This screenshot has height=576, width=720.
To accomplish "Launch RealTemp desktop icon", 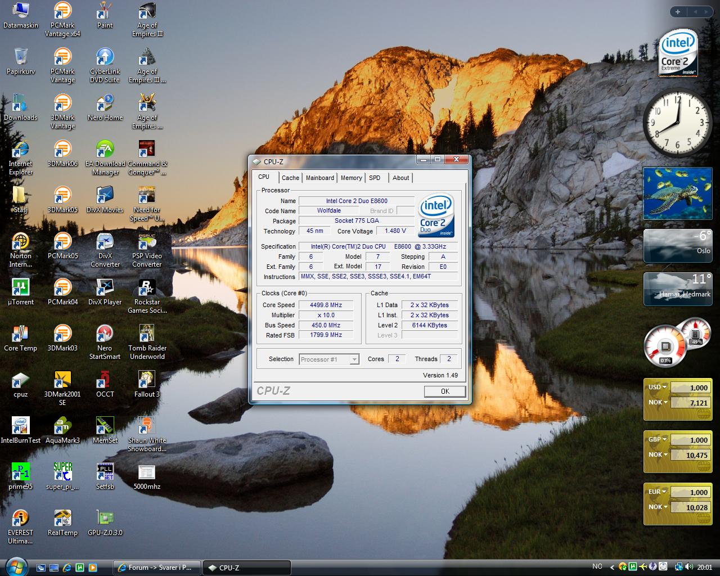I will (62, 523).
